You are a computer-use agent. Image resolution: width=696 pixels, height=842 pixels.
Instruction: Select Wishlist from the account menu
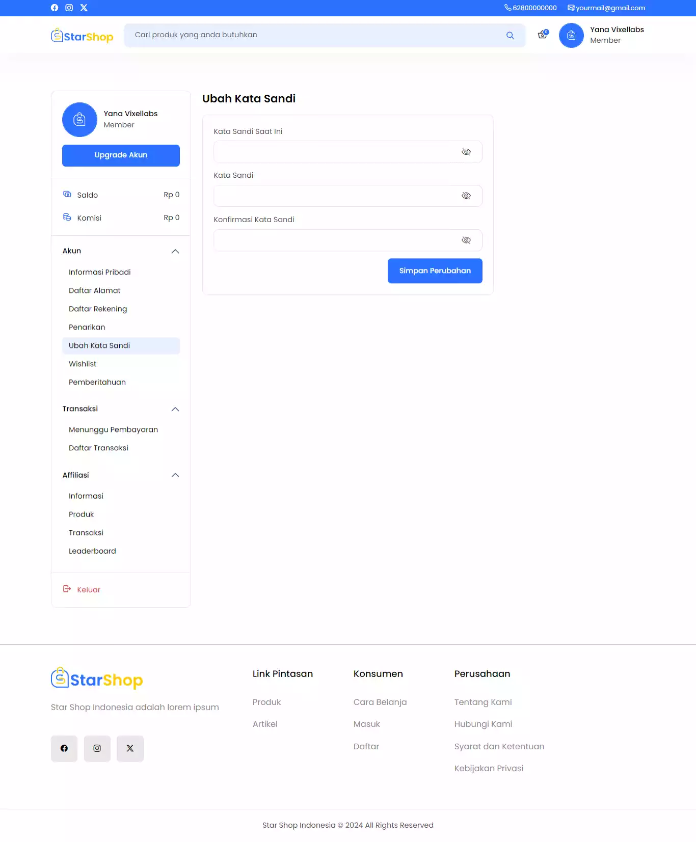(x=83, y=364)
